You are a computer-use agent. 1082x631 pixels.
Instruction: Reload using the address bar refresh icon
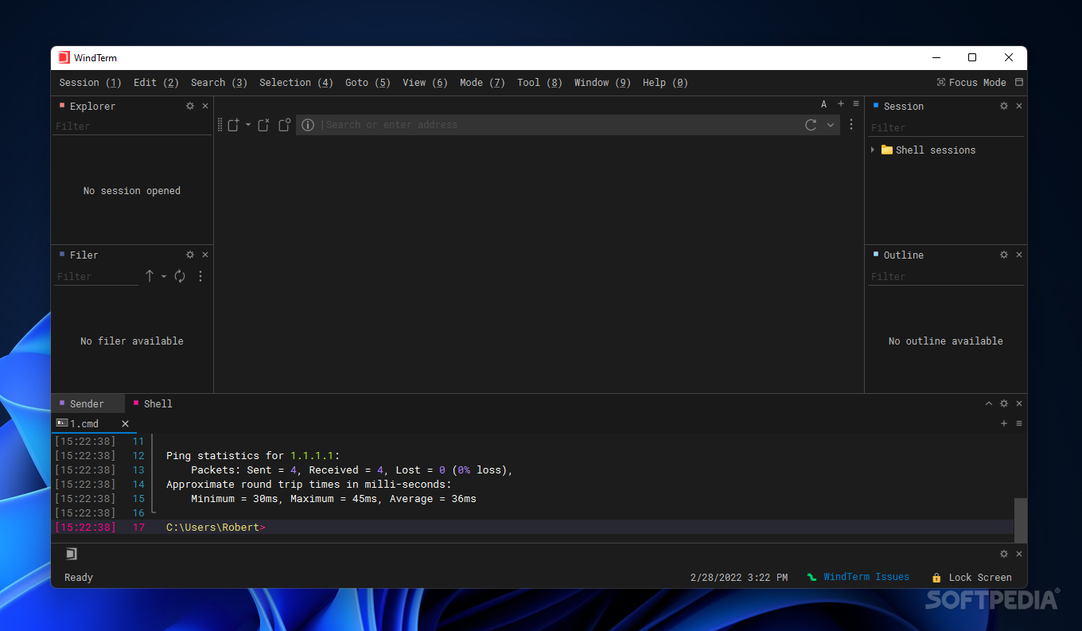point(811,125)
